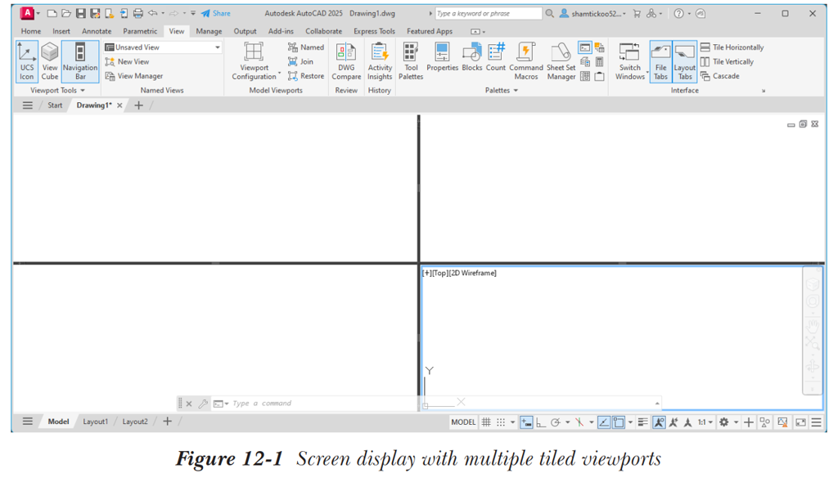This screenshot has width=838, height=482.
Task: Toggle ortho mode in status bar
Action: pyautogui.click(x=541, y=422)
